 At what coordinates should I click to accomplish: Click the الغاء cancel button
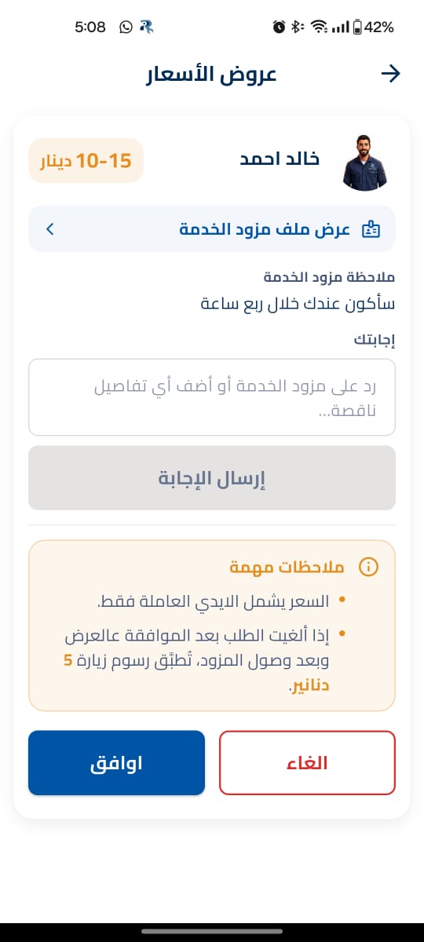click(307, 763)
